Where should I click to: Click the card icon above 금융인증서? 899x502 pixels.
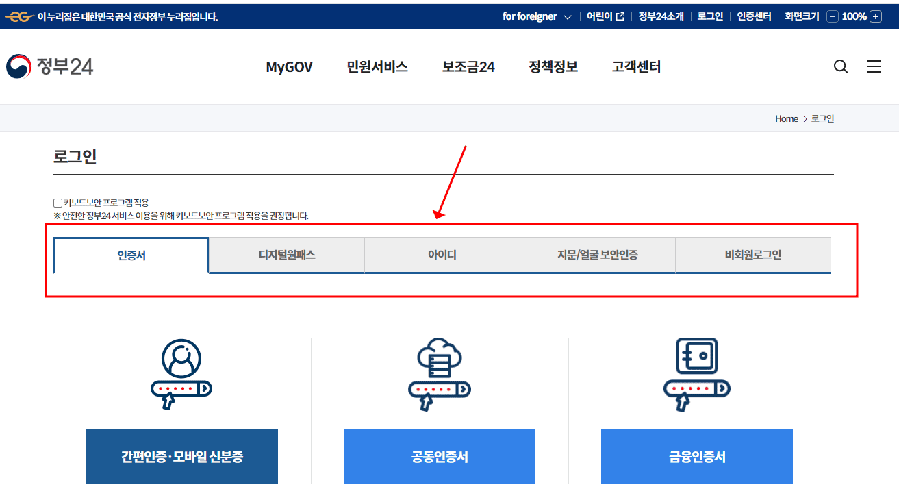point(696,373)
